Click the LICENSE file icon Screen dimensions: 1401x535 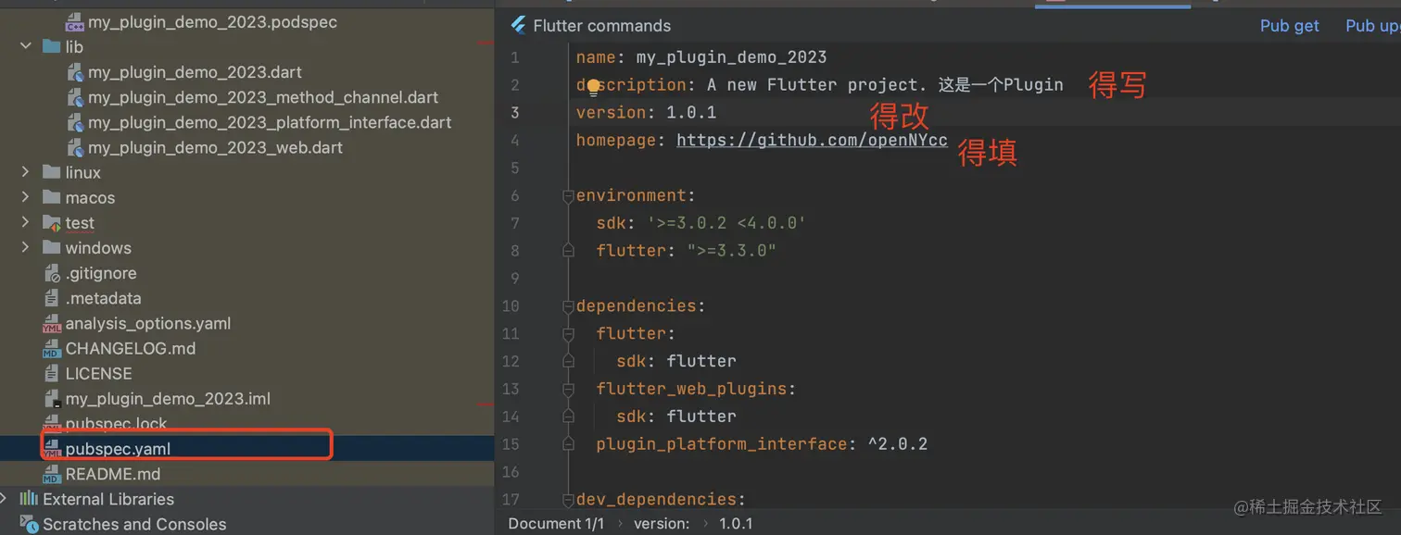[x=52, y=374]
